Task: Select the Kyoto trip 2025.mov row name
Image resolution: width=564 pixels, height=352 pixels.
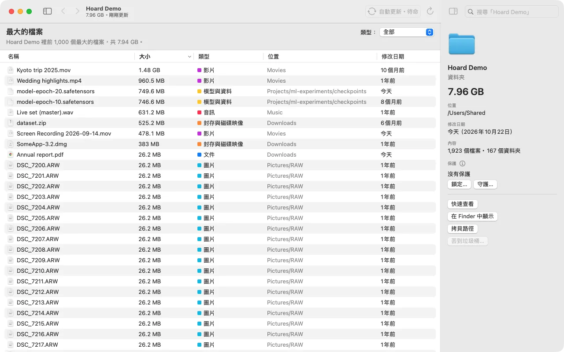Action: click(44, 70)
